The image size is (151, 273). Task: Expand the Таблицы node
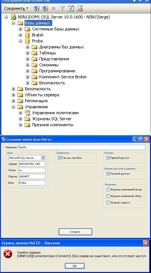27,53
